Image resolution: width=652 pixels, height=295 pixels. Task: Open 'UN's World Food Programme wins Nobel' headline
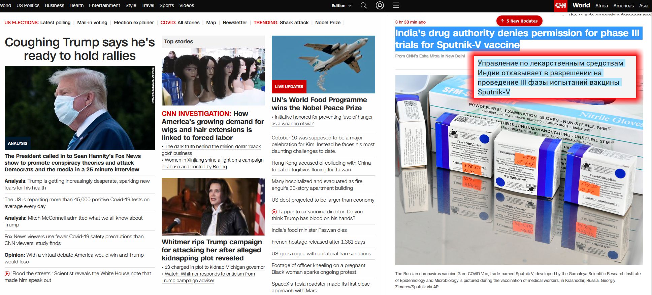(x=319, y=104)
